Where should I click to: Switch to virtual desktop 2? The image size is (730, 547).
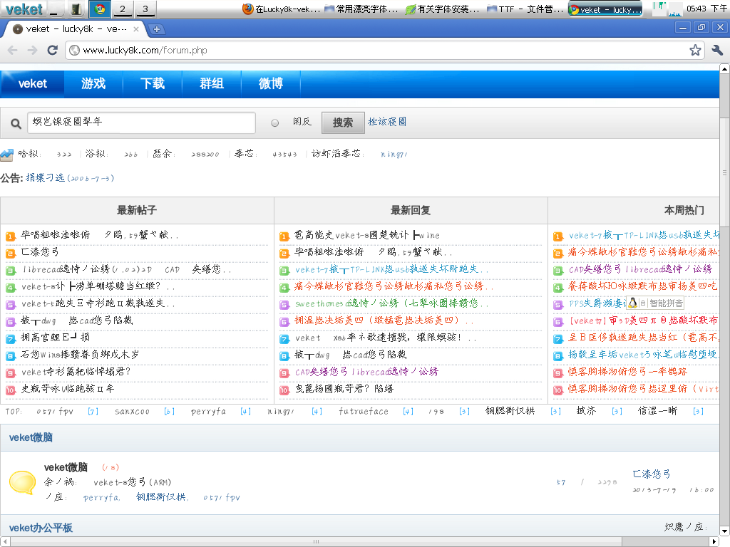coord(123,9)
